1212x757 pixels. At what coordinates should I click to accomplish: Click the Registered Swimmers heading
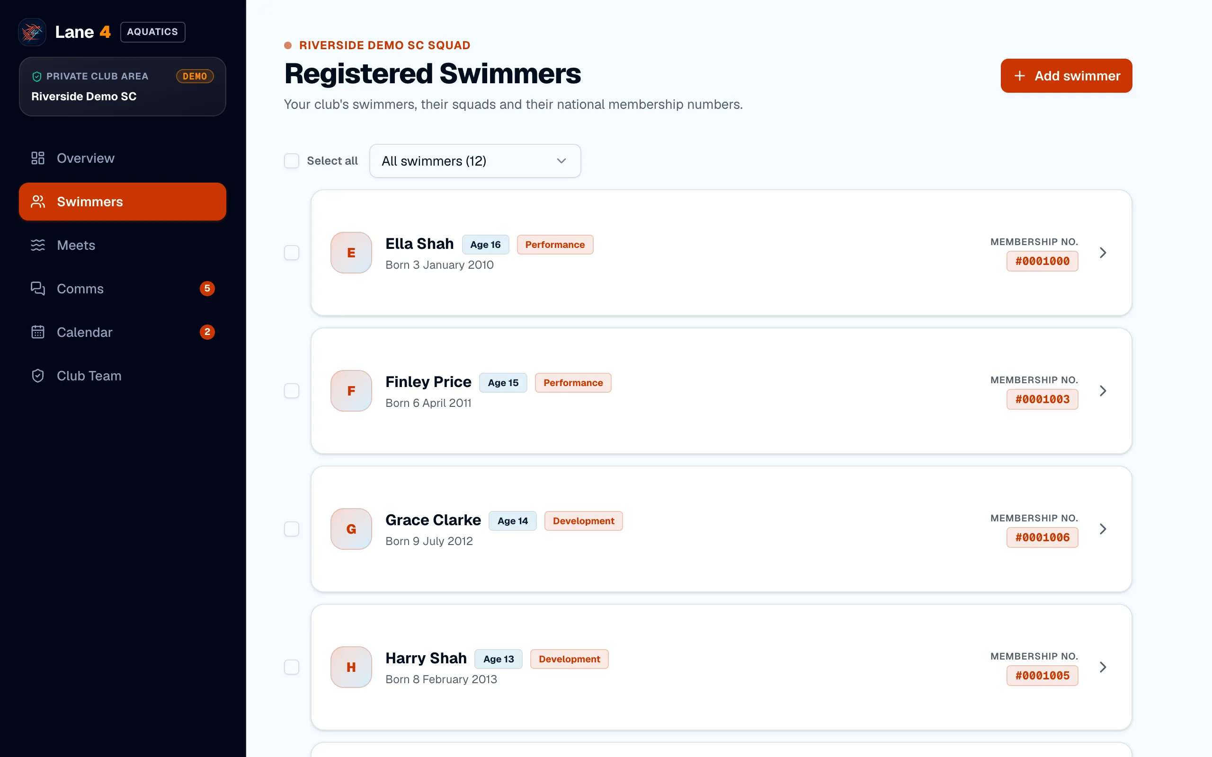[x=433, y=74]
